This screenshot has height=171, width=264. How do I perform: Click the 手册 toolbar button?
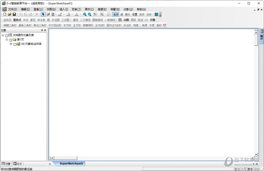tap(153, 20)
